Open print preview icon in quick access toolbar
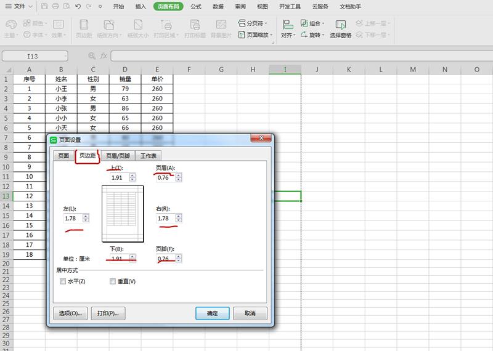 [x=67, y=6]
